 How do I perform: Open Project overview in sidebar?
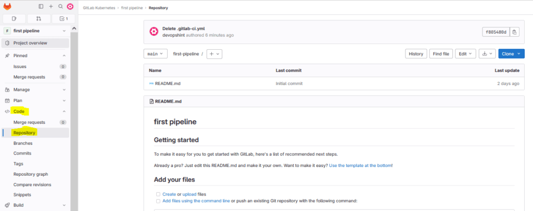[35, 43]
